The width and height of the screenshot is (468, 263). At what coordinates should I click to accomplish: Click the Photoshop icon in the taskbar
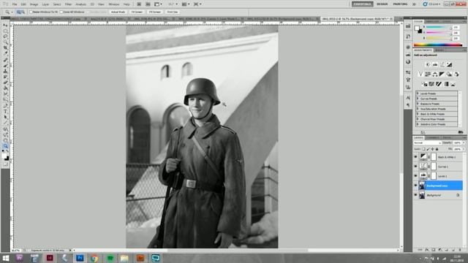click(x=80, y=258)
